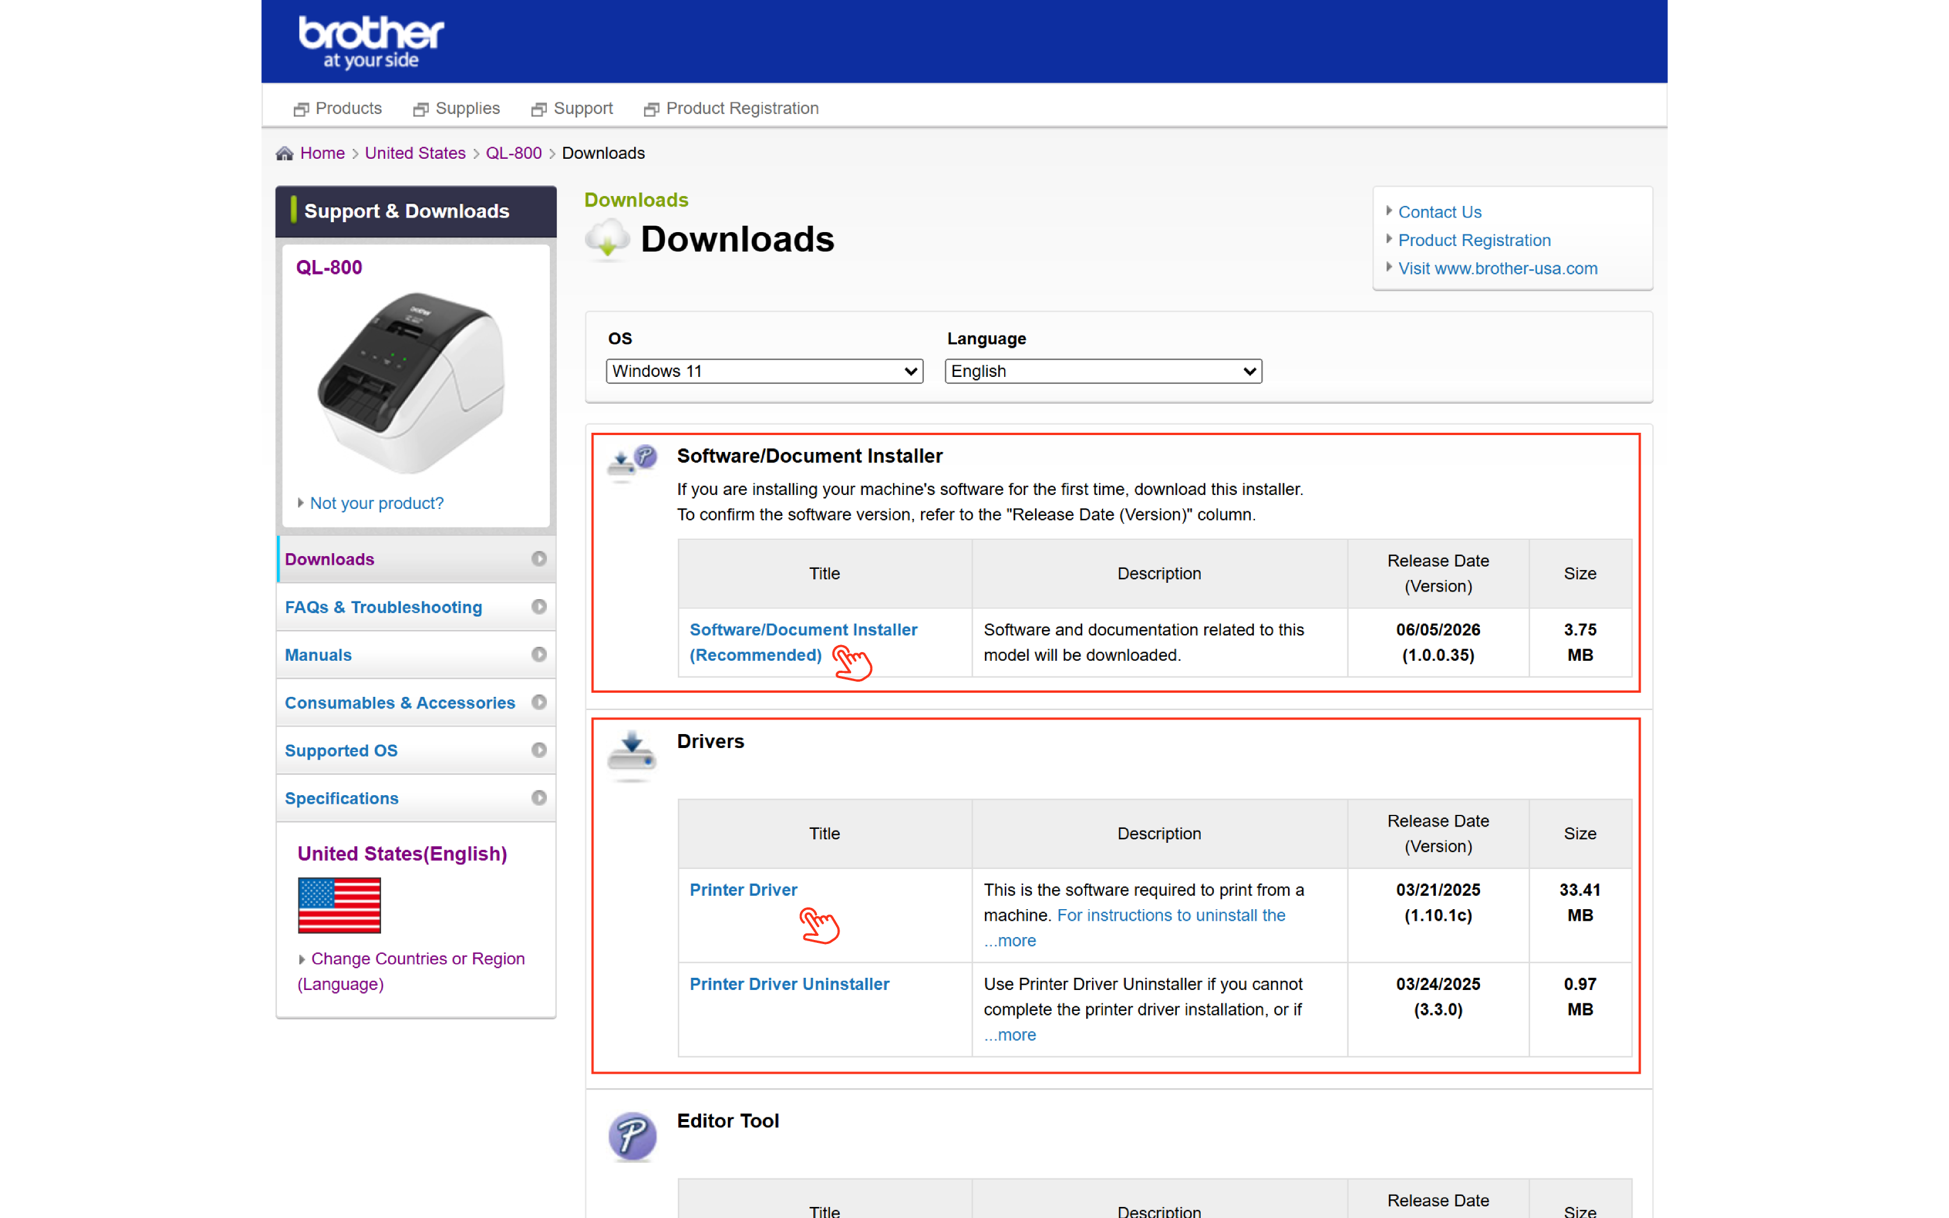Click the arrow icon beside Manuals
This screenshot has width=1949, height=1218.
pyautogui.click(x=539, y=654)
